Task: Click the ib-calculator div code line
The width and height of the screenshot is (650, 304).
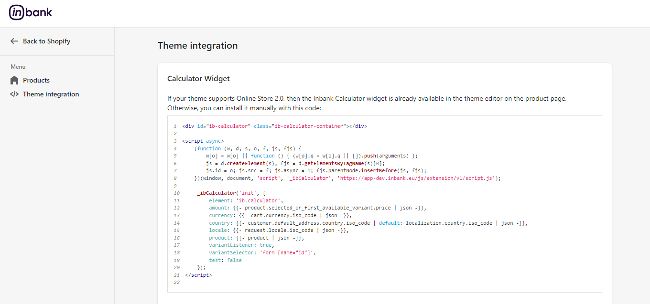Action: point(274,126)
